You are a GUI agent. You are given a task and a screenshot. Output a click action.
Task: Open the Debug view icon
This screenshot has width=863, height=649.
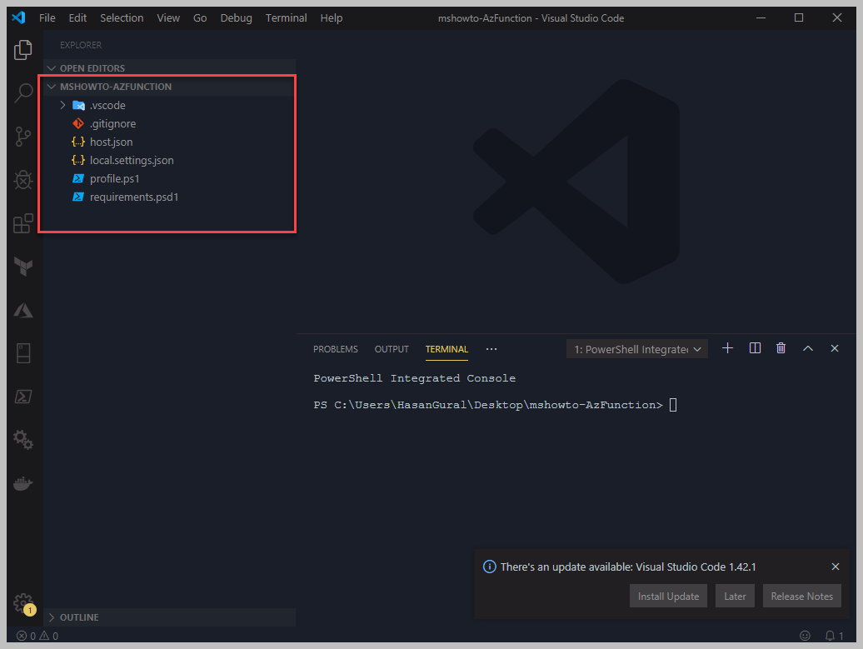point(23,180)
